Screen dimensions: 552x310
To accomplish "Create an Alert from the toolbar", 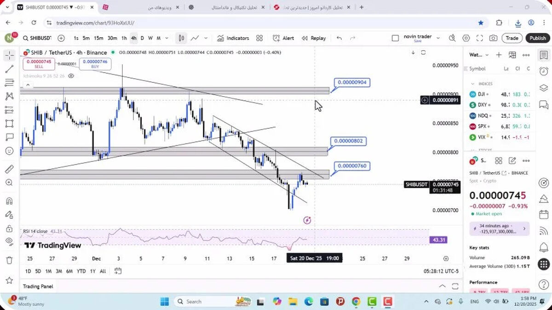I will tap(283, 38).
